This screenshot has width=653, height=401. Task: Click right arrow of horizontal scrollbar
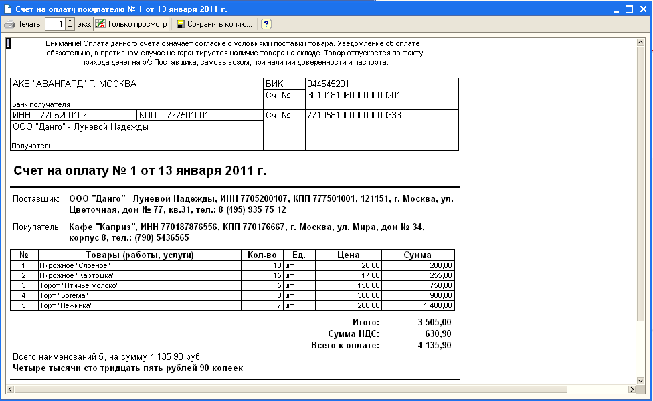tap(630, 389)
